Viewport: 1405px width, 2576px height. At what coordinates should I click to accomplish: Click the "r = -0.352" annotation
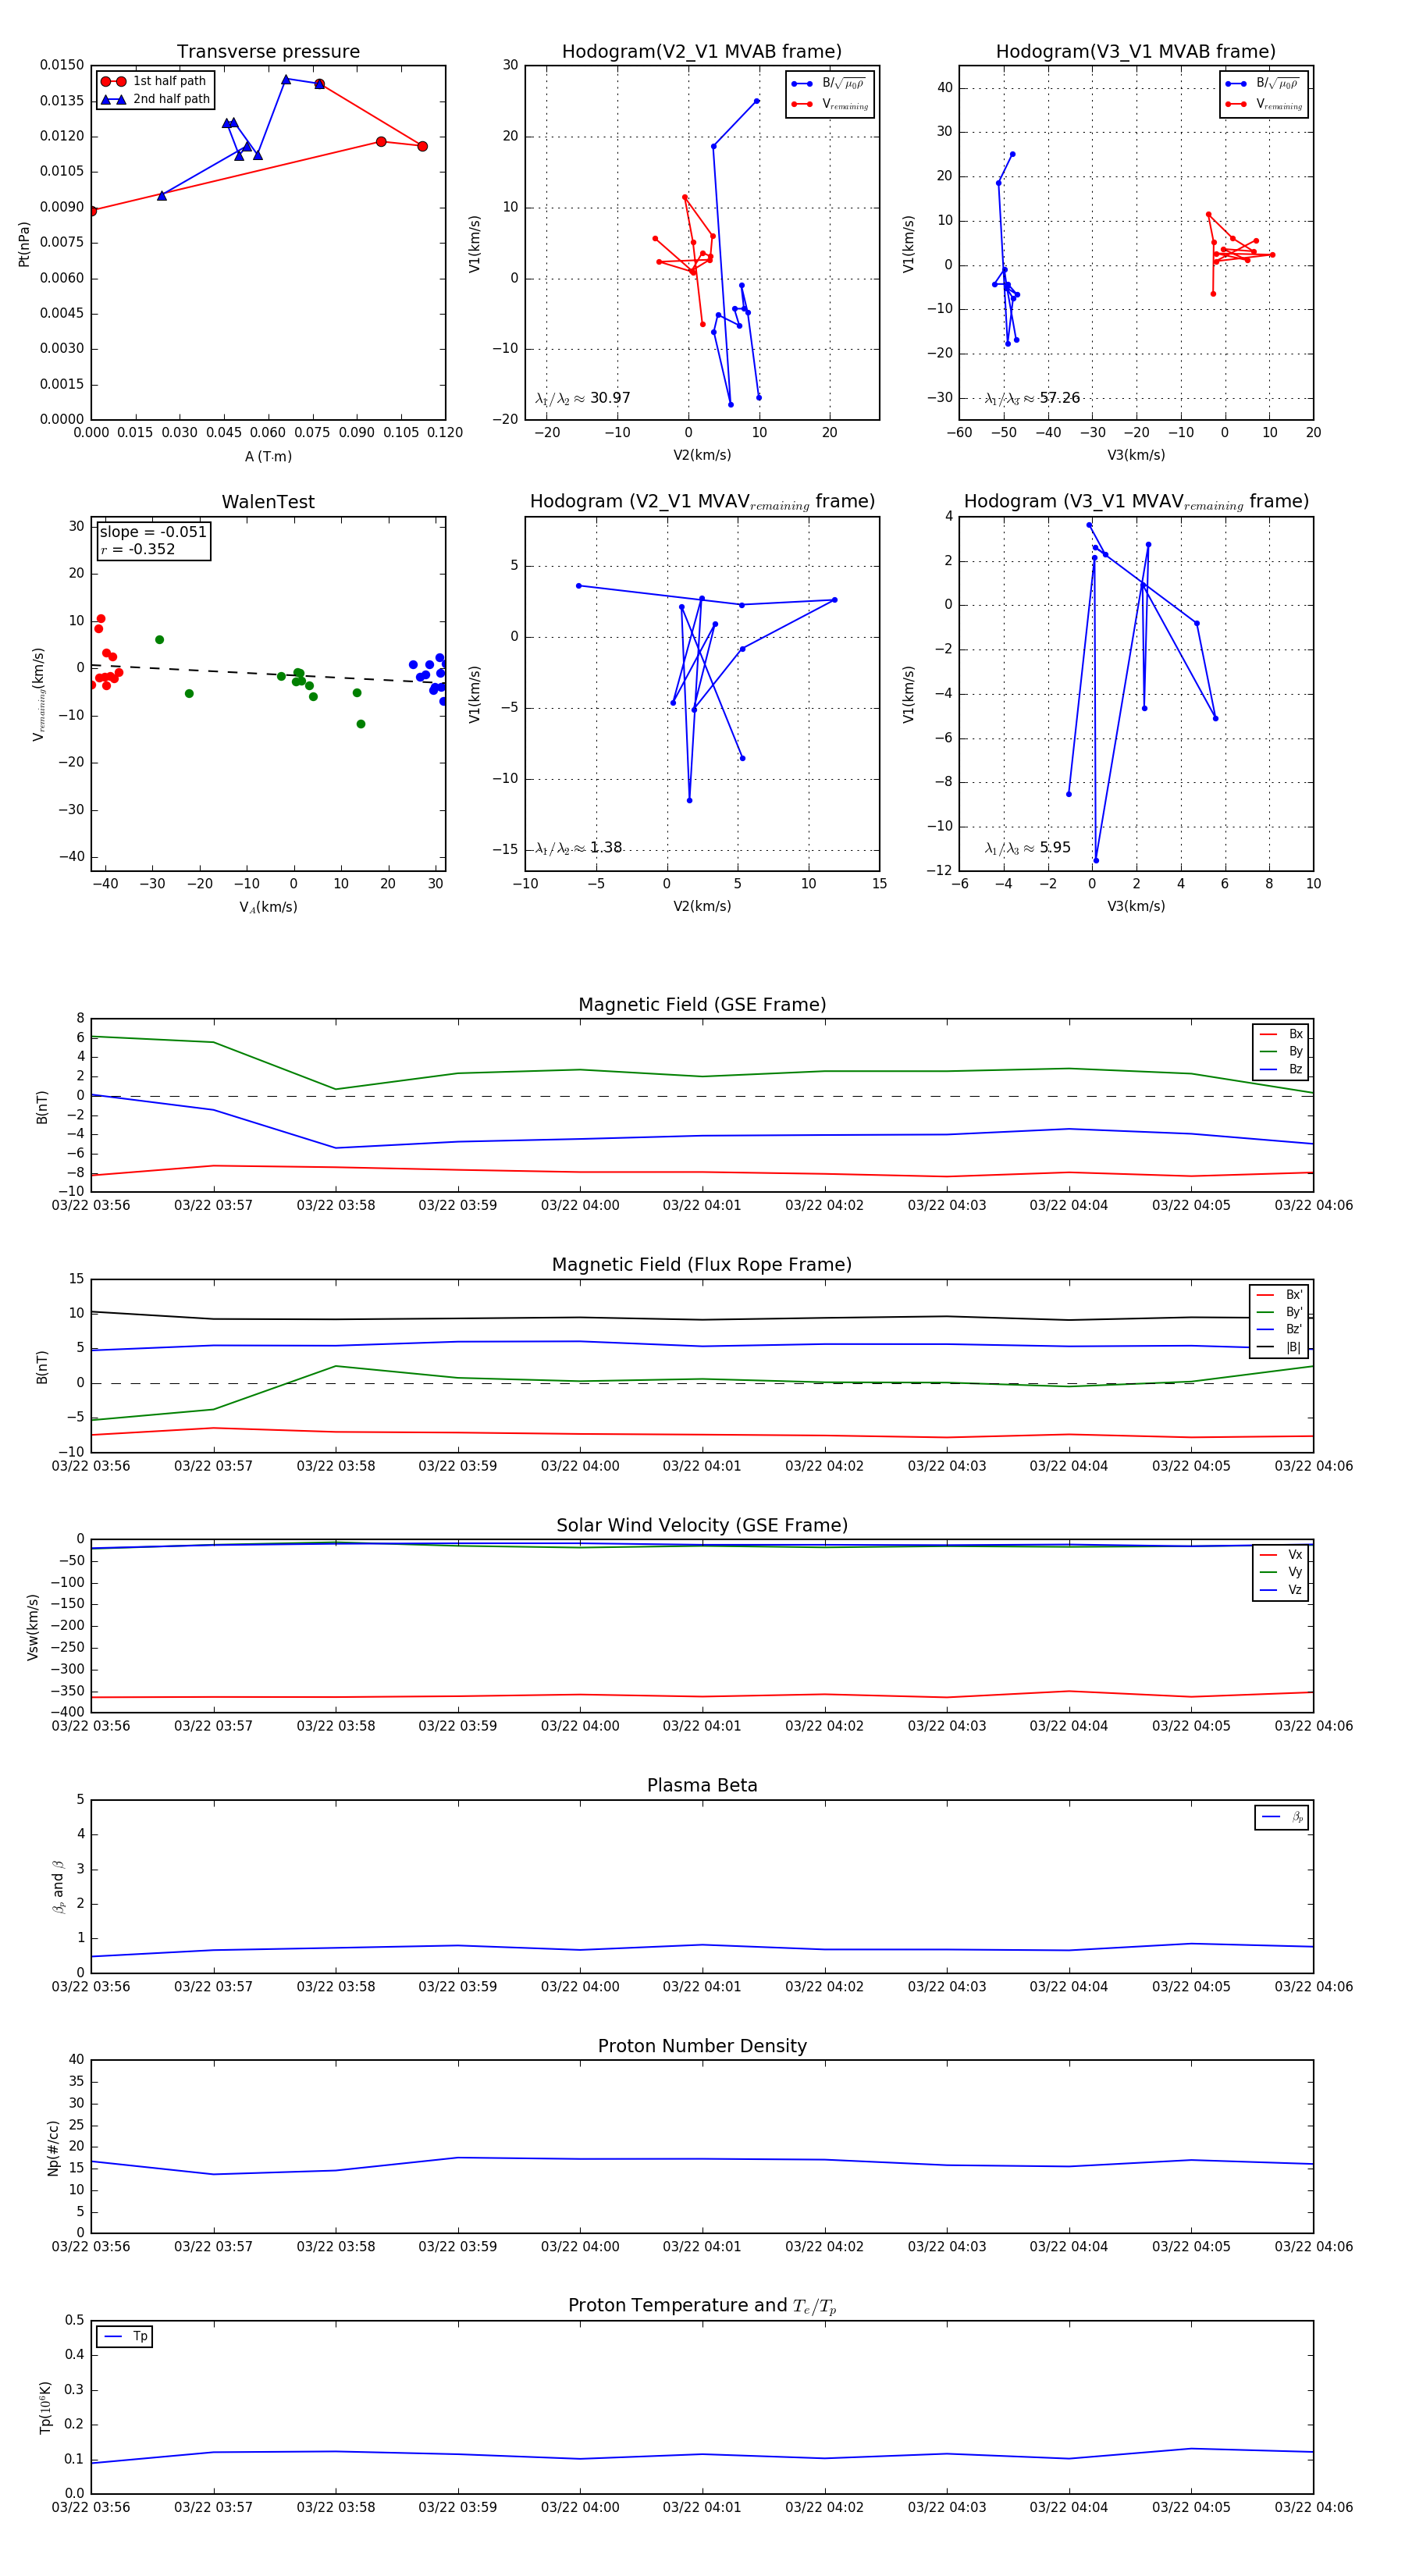pos(137,550)
